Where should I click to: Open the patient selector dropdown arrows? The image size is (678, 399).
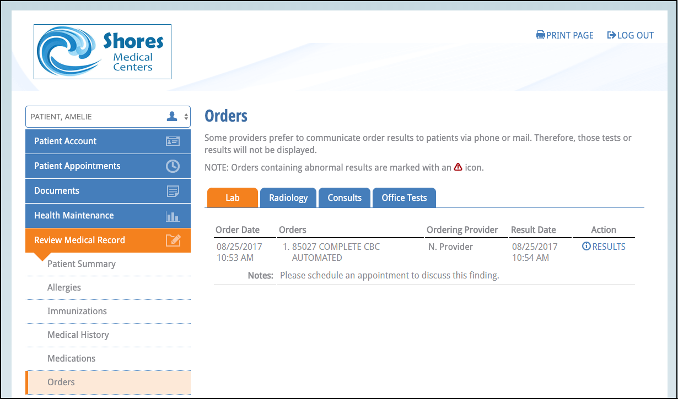(x=185, y=116)
